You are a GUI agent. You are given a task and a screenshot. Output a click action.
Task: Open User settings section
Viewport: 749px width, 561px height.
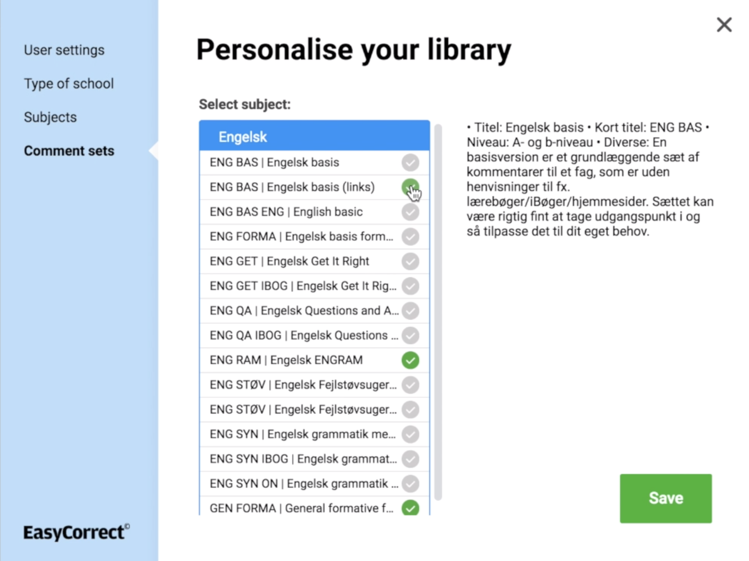[64, 50]
